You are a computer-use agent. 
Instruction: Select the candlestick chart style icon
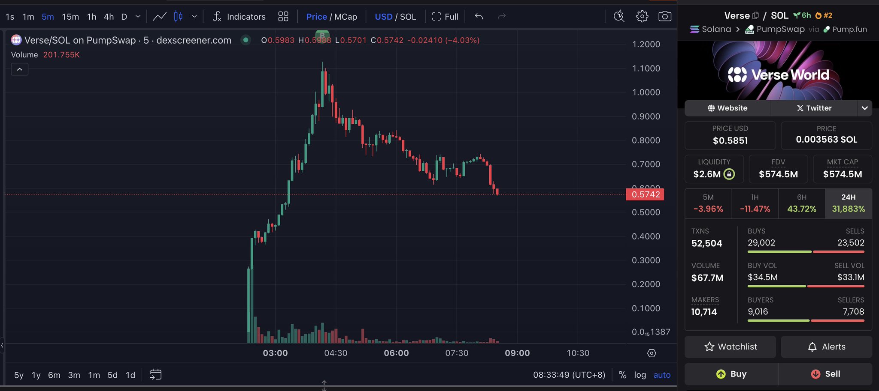click(178, 17)
